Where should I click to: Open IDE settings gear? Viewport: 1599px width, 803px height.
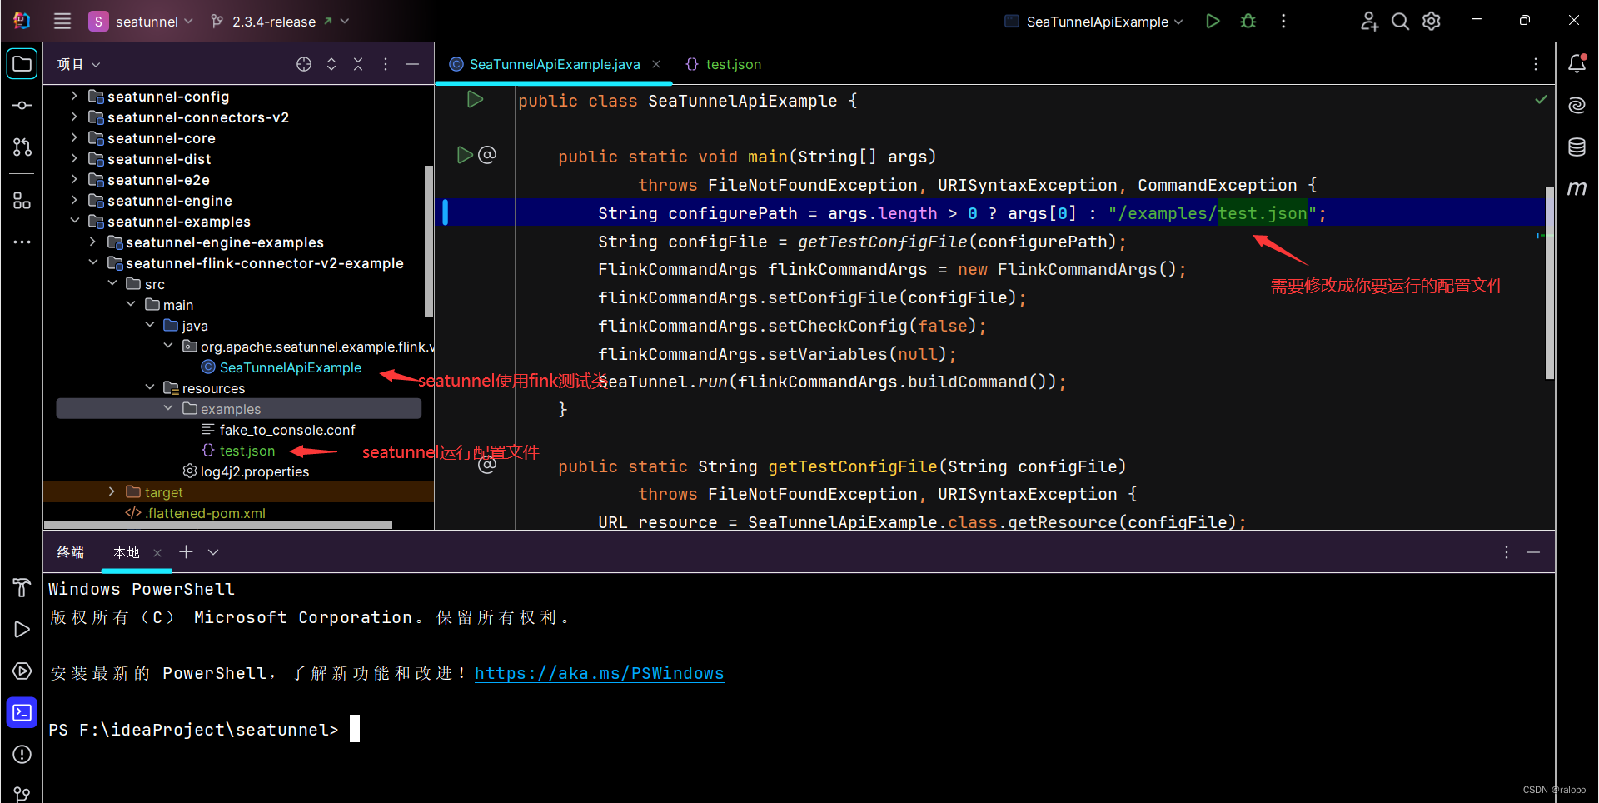[1432, 22]
